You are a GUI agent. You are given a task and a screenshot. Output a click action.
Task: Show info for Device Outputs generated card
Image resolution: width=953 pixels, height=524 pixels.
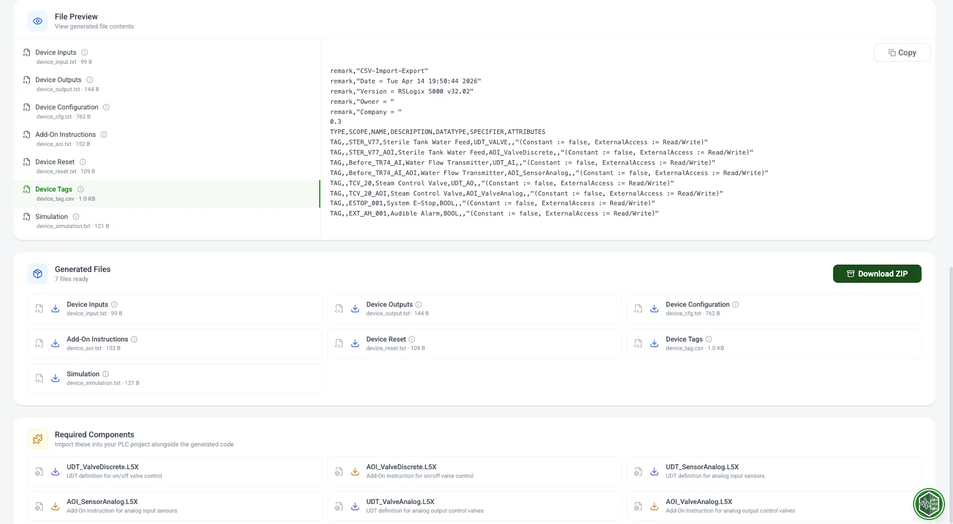click(419, 304)
